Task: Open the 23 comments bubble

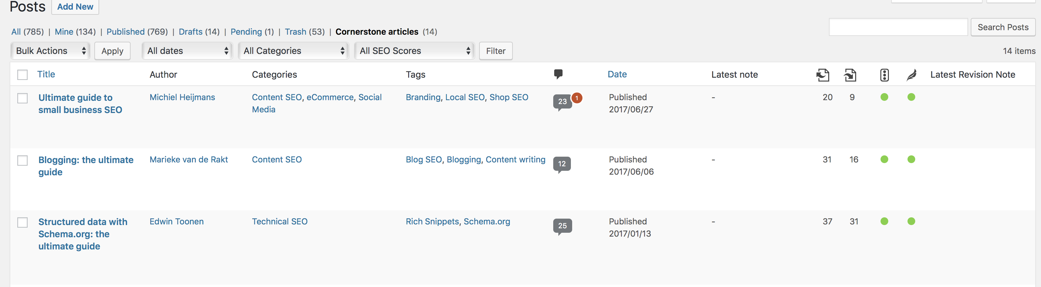Action: (x=562, y=101)
